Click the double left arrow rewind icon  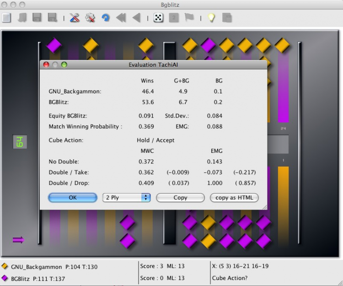point(121,18)
